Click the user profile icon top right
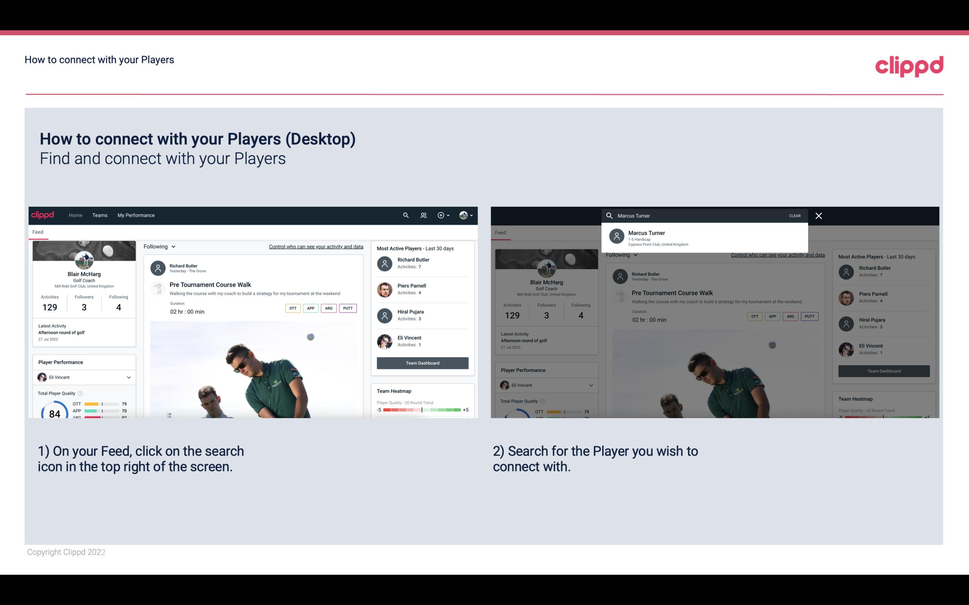This screenshot has height=605, width=969. click(x=463, y=215)
